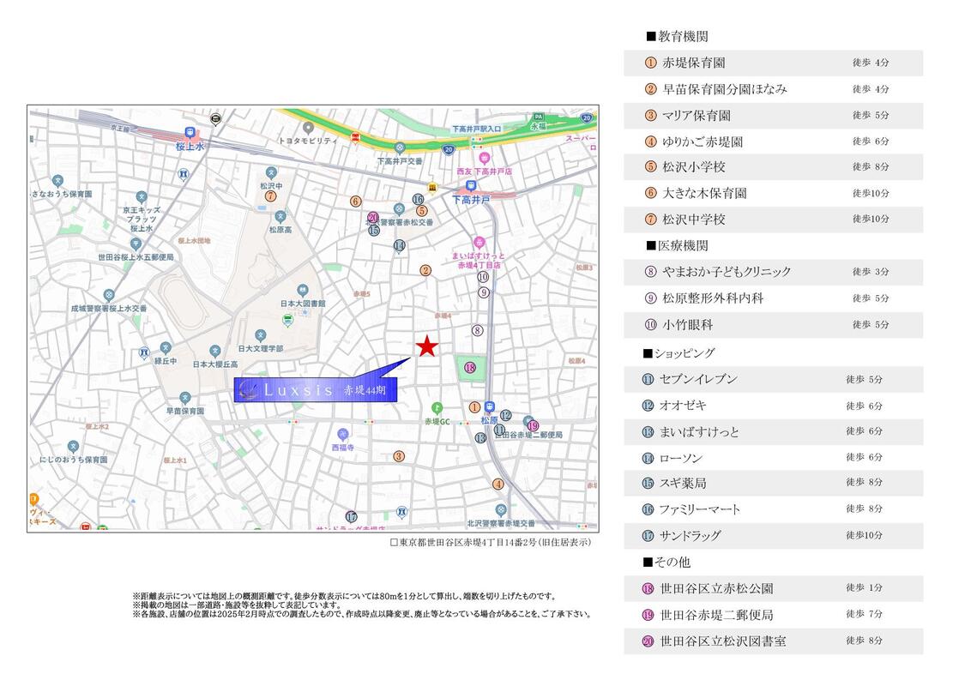The image size is (971, 686).
Task: Click the 世田谷区立松沢図書室 legend row
Action: point(773,641)
